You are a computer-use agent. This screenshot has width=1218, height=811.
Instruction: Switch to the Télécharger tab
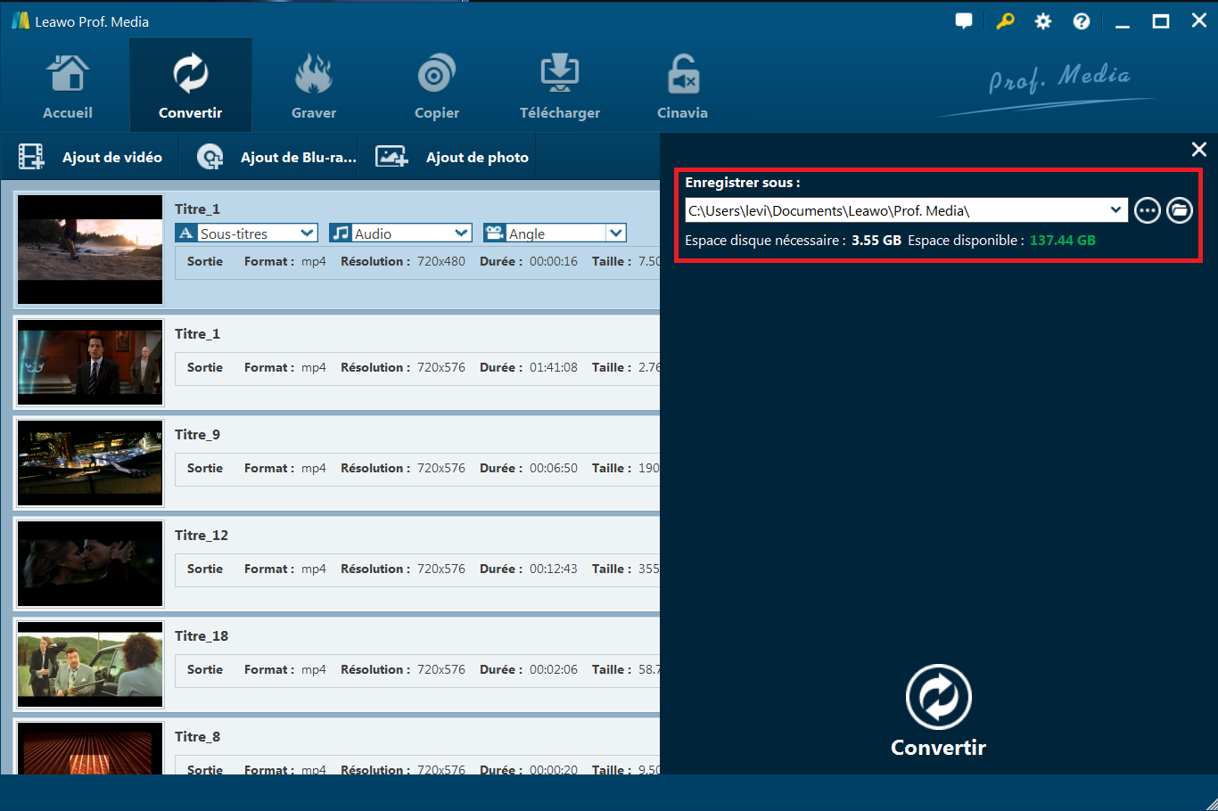(x=560, y=86)
